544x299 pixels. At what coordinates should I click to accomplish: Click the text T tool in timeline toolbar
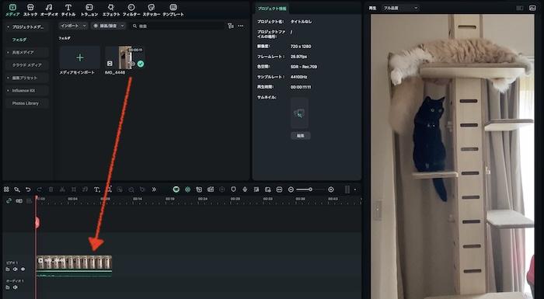[x=97, y=189]
